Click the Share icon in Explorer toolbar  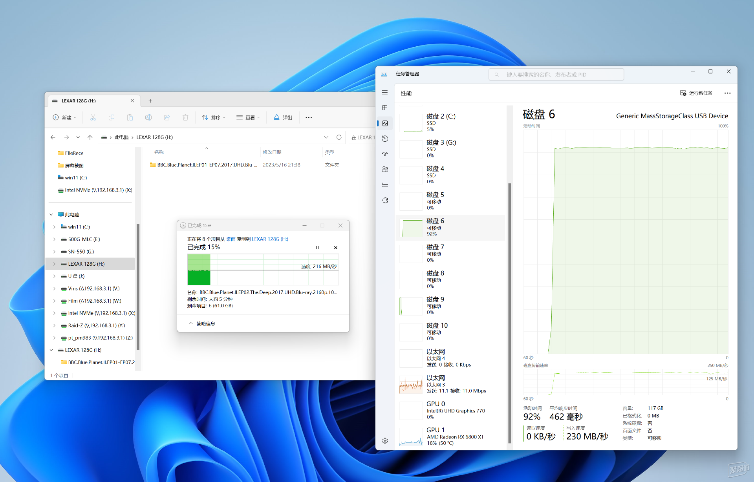[167, 117]
